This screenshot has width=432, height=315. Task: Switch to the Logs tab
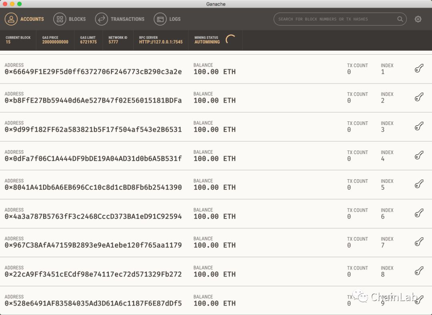point(167,19)
